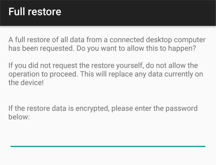The image size is (216, 165).
Task: Click the dark header bar's empty area
Action: [x=140, y=12]
